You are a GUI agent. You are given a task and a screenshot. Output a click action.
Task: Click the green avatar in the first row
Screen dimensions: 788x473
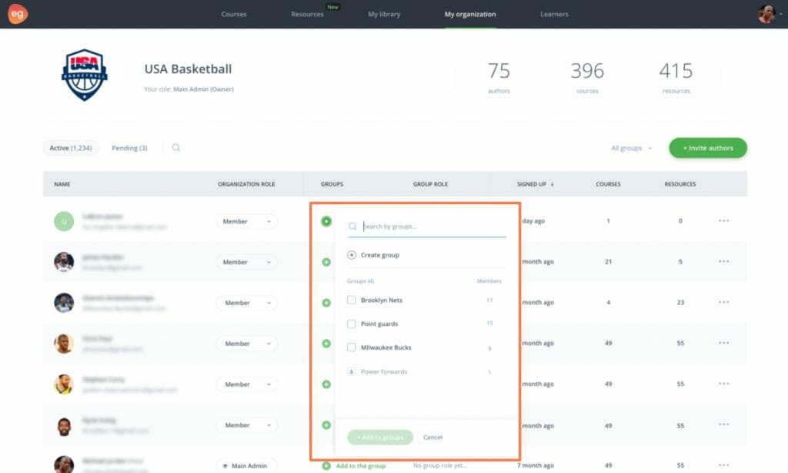[x=64, y=221]
